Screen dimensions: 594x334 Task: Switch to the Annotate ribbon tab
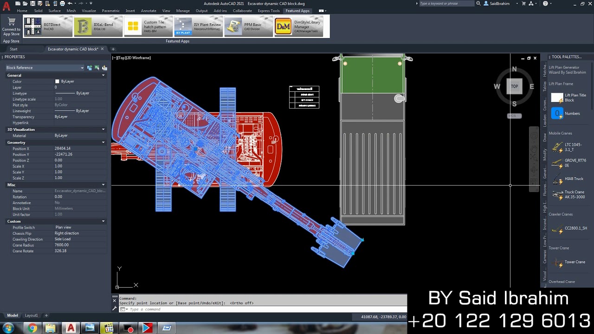click(148, 11)
